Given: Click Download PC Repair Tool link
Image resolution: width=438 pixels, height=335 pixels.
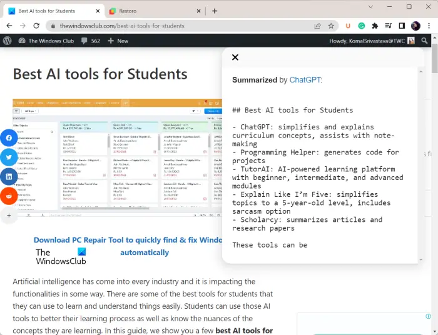Looking at the screenshot, I should coord(128,240).
